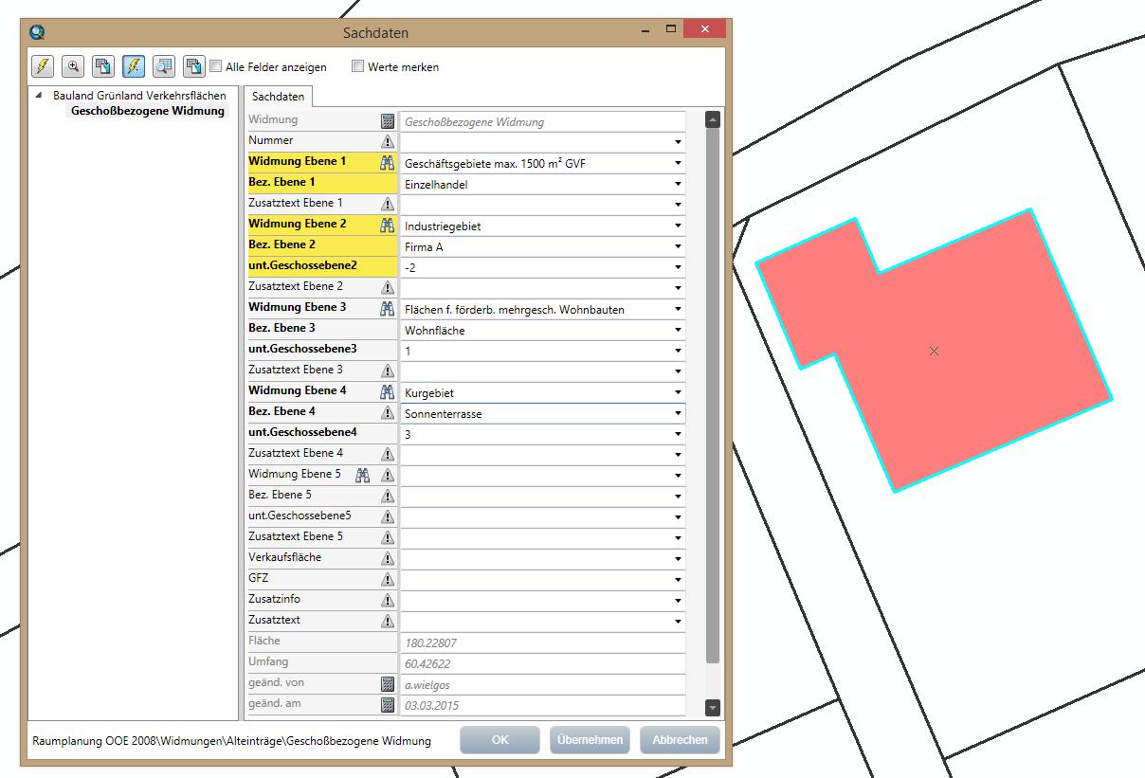Click the magnifier zoom toolbar icon

click(73, 66)
